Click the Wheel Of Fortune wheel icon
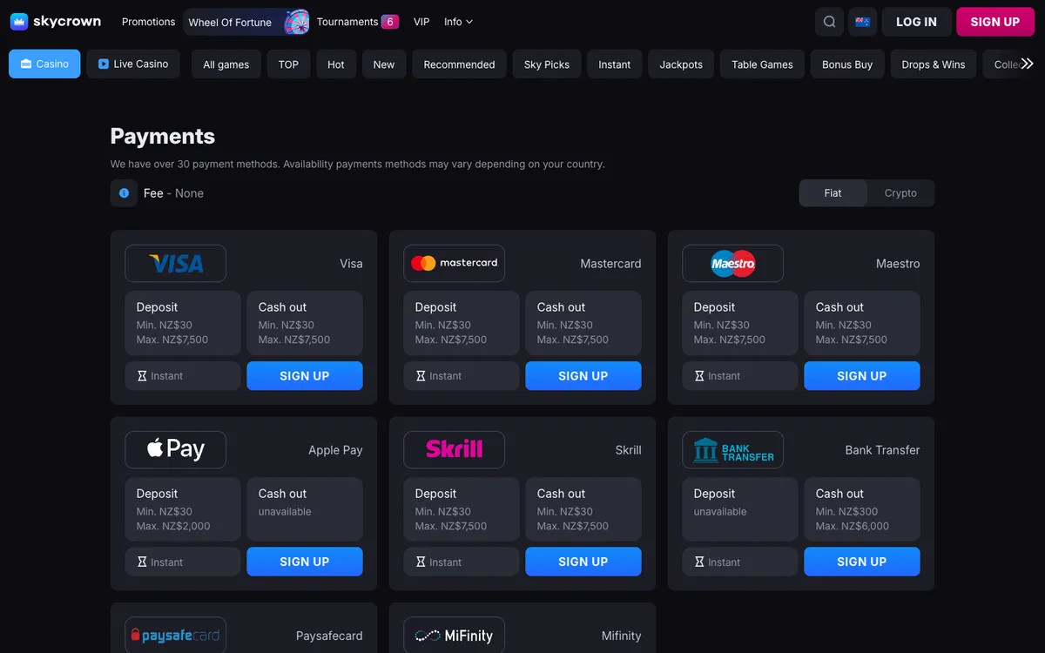1045x653 pixels. click(x=297, y=22)
